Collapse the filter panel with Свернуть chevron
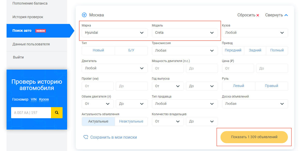 286,15
